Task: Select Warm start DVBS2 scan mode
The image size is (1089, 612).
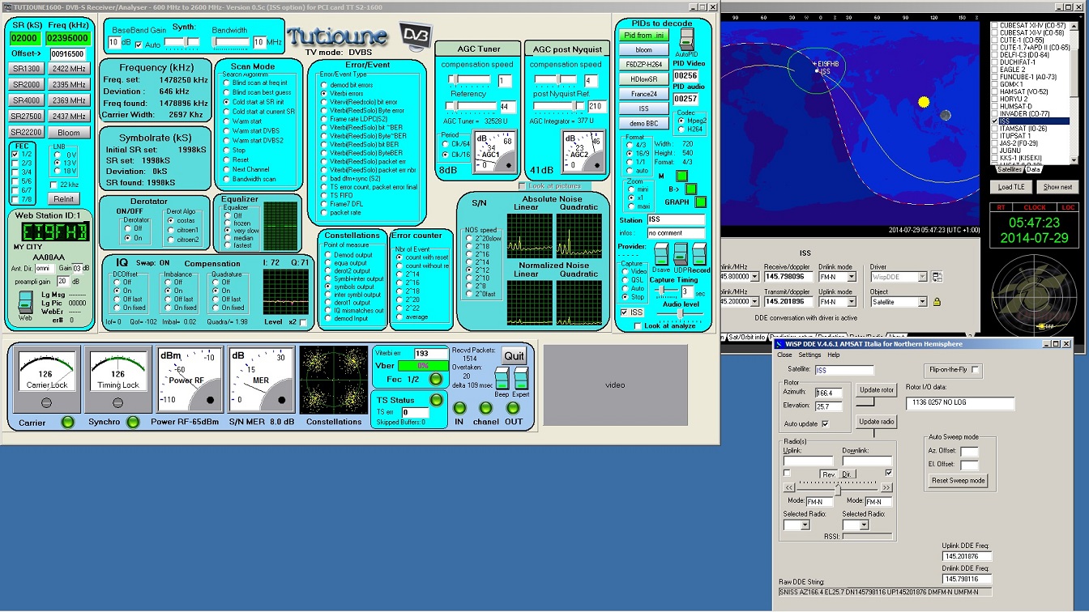Action: pos(227,140)
